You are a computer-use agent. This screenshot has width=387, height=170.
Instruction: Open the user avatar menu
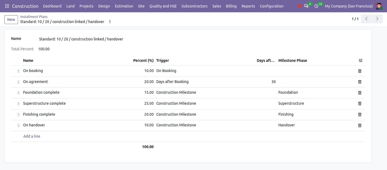pyautogui.click(x=379, y=6)
